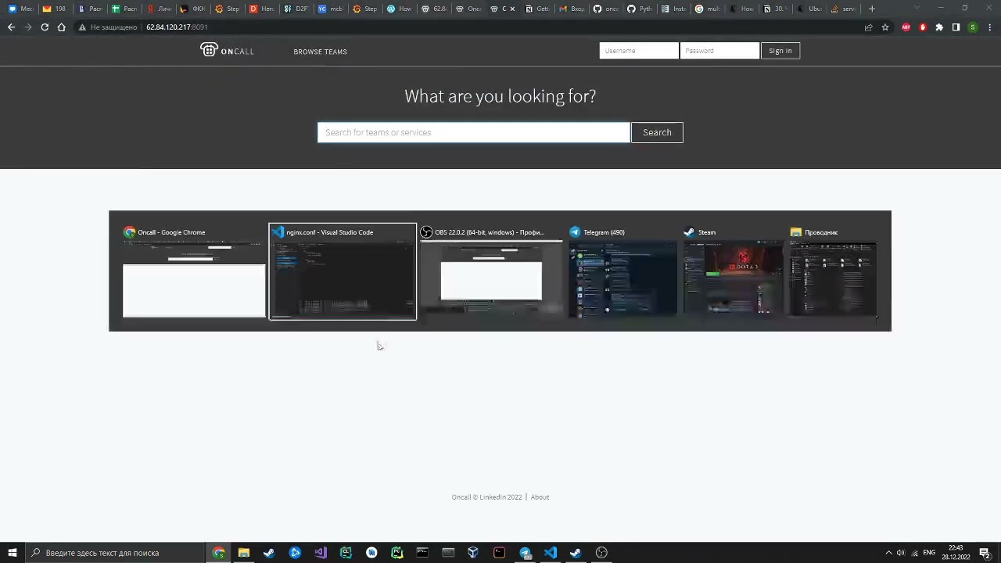The width and height of the screenshot is (1001, 563).
Task: Click the Search button
Action: tap(657, 132)
